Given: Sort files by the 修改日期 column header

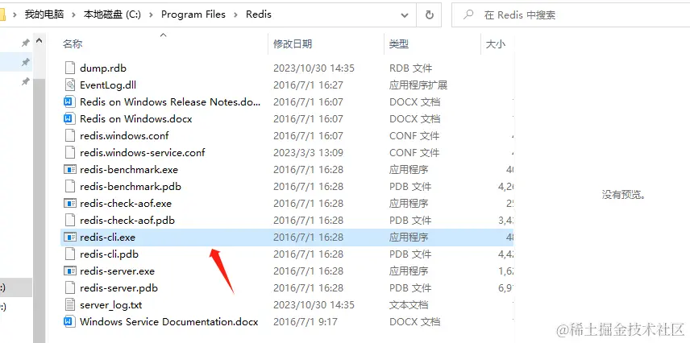Looking at the screenshot, I should pyautogui.click(x=293, y=44).
